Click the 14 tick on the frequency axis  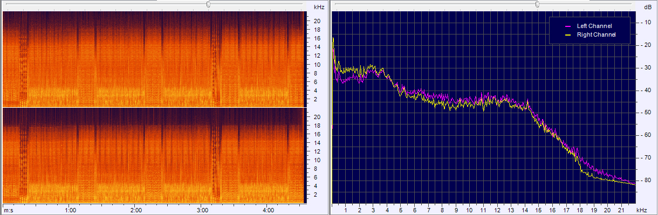click(x=525, y=210)
